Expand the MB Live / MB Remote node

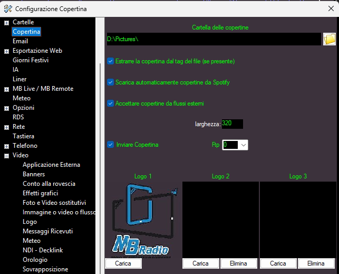coord(6,89)
